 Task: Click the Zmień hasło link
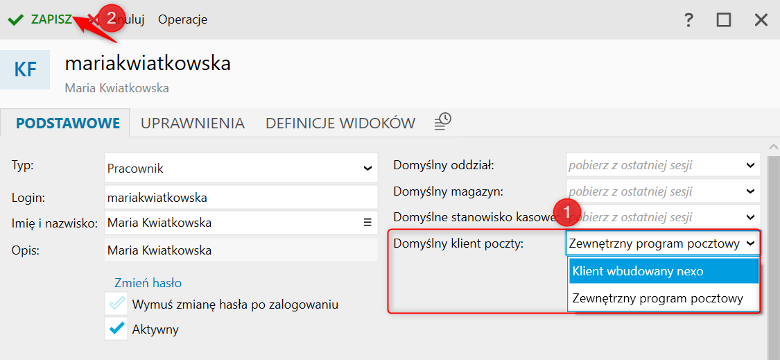(148, 282)
